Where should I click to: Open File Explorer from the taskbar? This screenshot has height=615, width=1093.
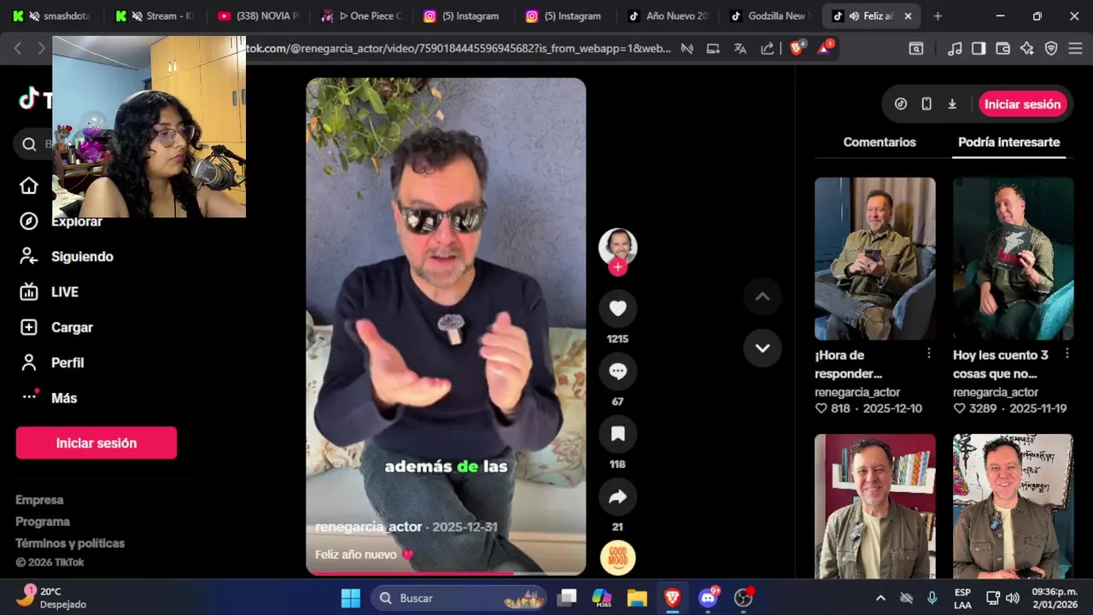click(x=637, y=598)
